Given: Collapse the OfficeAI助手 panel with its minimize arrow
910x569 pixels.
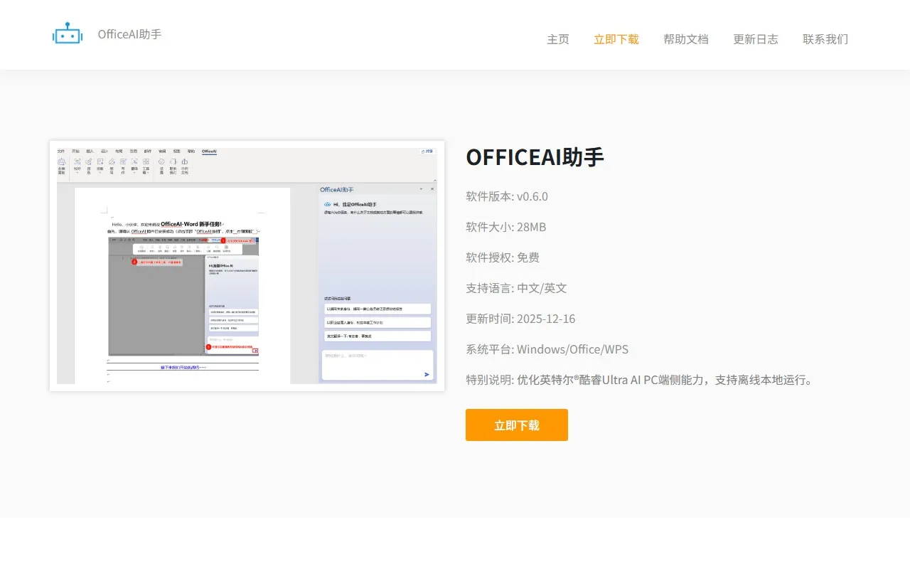Looking at the screenshot, I should point(421,189).
